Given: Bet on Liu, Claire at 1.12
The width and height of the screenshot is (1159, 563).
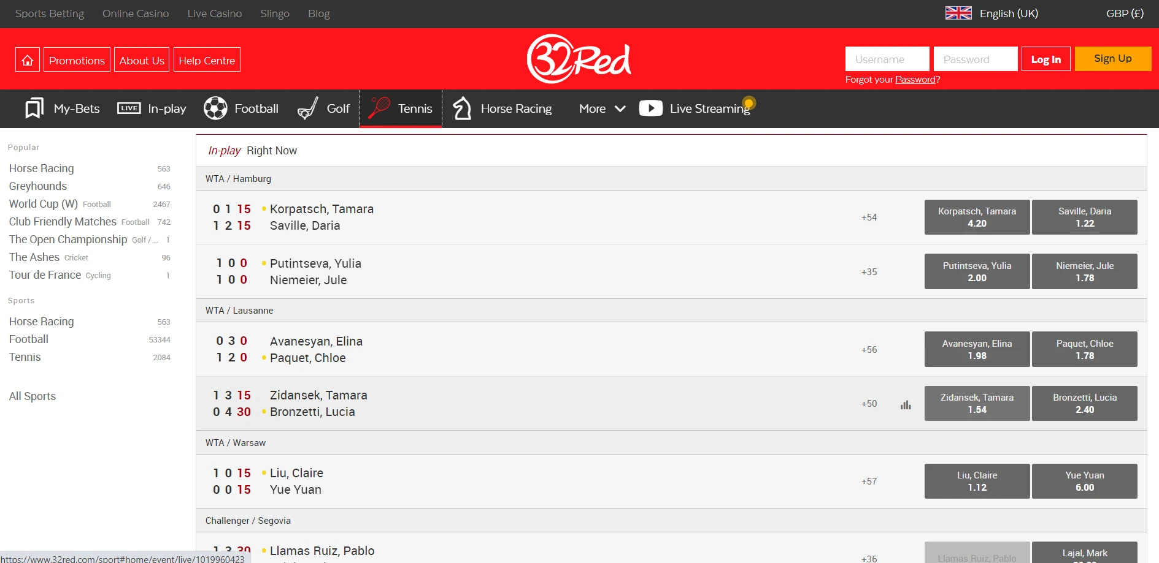Looking at the screenshot, I should tap(977, 481).
